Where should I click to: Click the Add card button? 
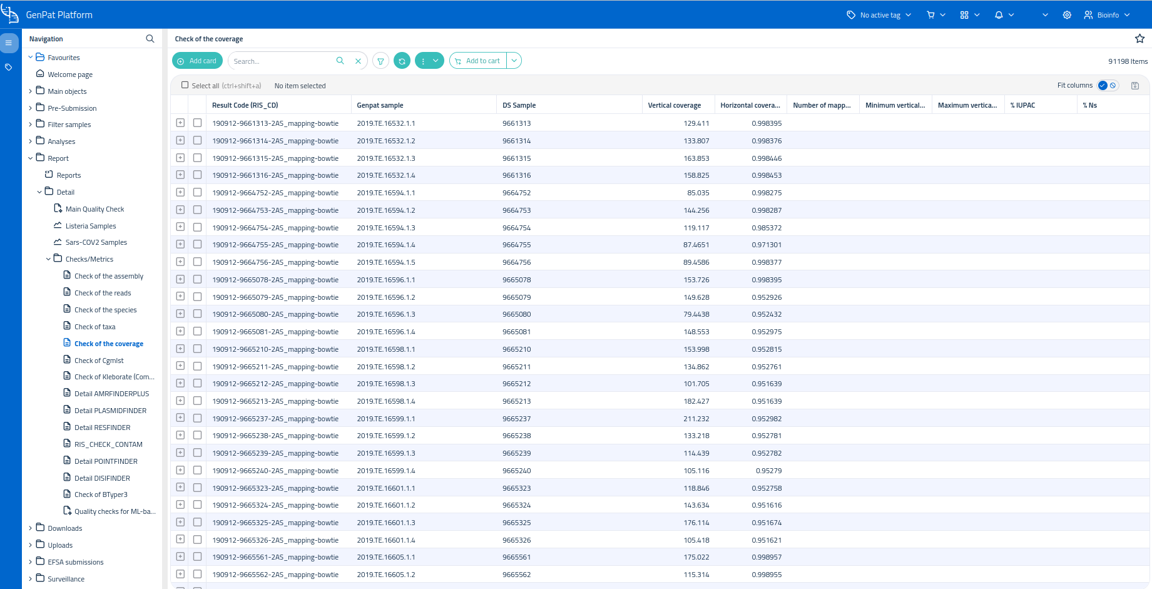coord(197,61)
